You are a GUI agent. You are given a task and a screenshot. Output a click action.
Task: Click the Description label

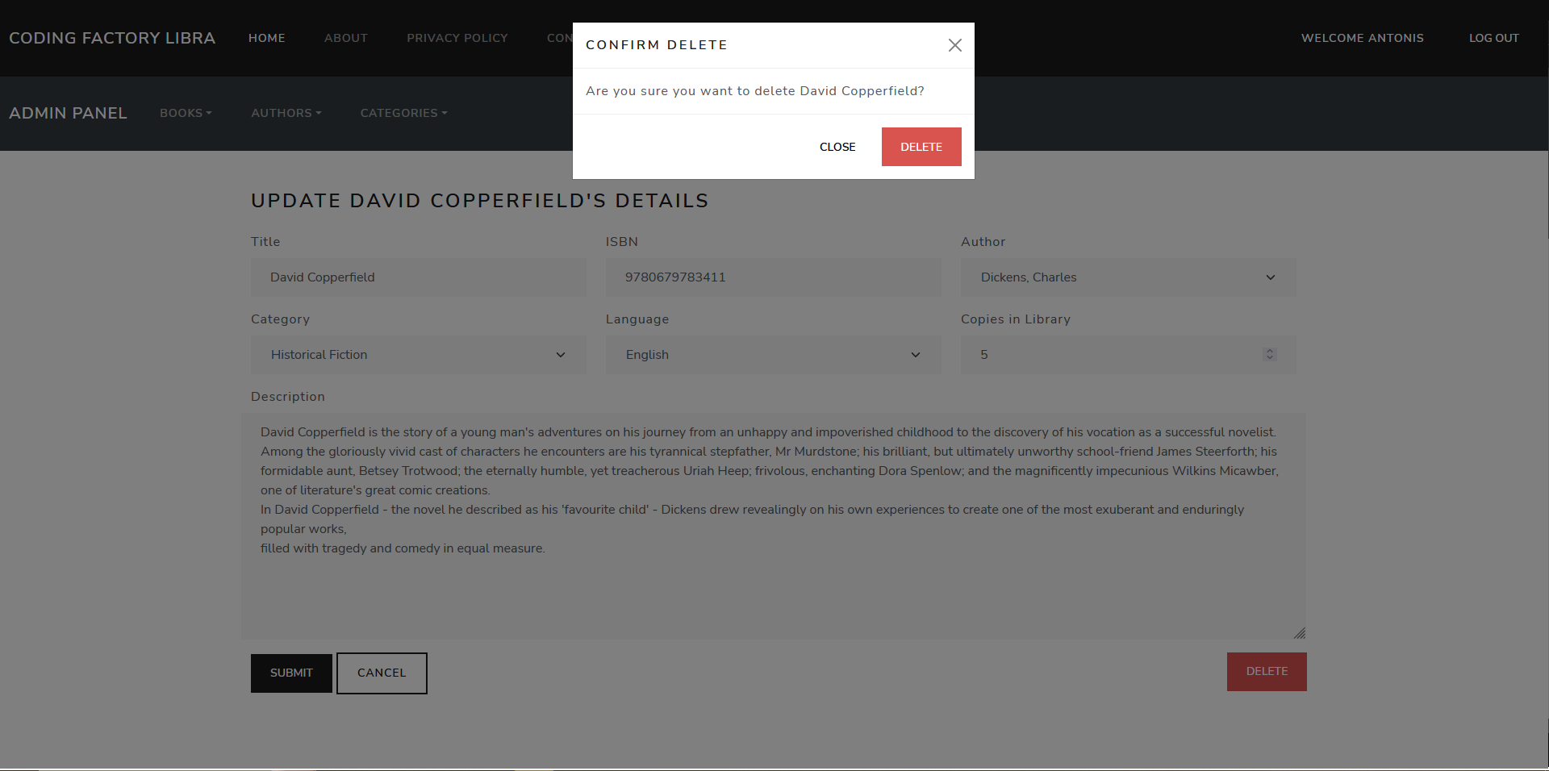click(288, 397)
